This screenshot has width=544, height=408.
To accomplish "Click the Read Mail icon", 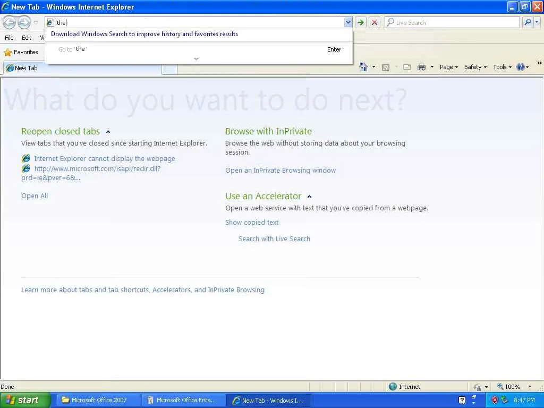I will pos(406,67).
